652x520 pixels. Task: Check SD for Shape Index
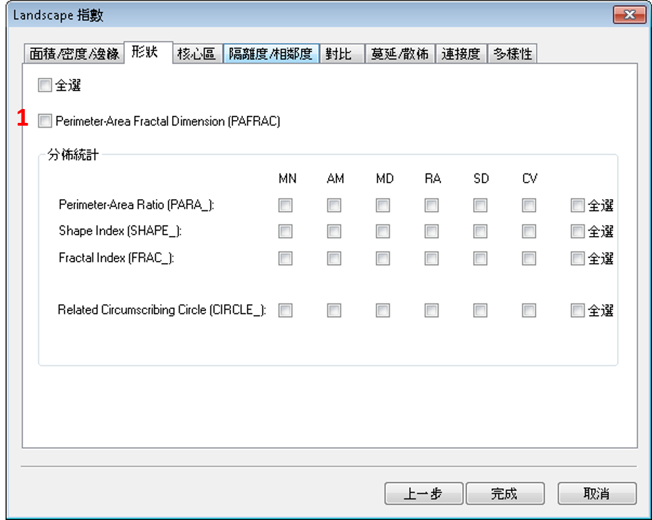[x=480, y=231]
